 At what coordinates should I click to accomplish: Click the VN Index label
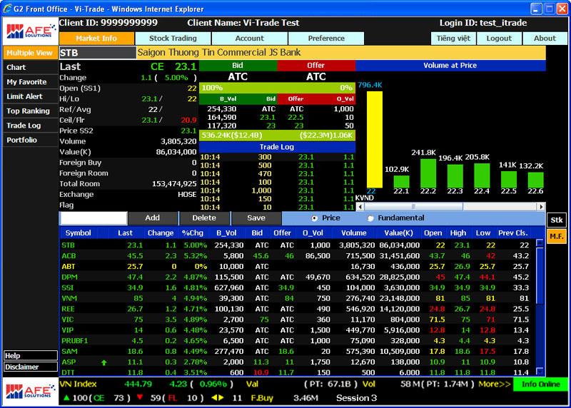tap(79, 384)
